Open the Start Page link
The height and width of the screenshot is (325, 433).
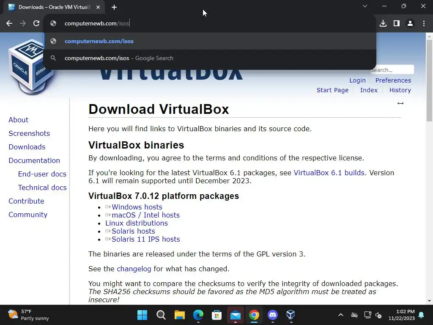pos(332,90)
